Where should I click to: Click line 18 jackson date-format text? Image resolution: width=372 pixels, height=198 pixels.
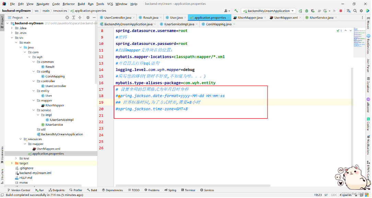coord(170,96)
